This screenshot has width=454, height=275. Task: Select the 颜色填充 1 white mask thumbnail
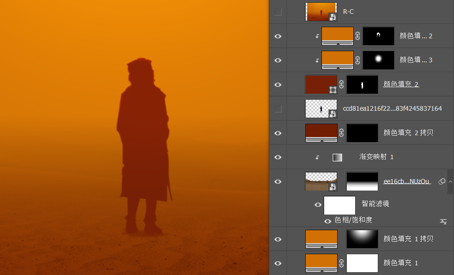pos(362,263)
